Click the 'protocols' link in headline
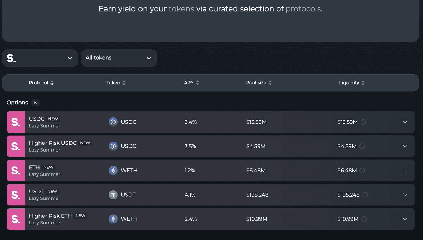423x240 pixels. (303, 9)
